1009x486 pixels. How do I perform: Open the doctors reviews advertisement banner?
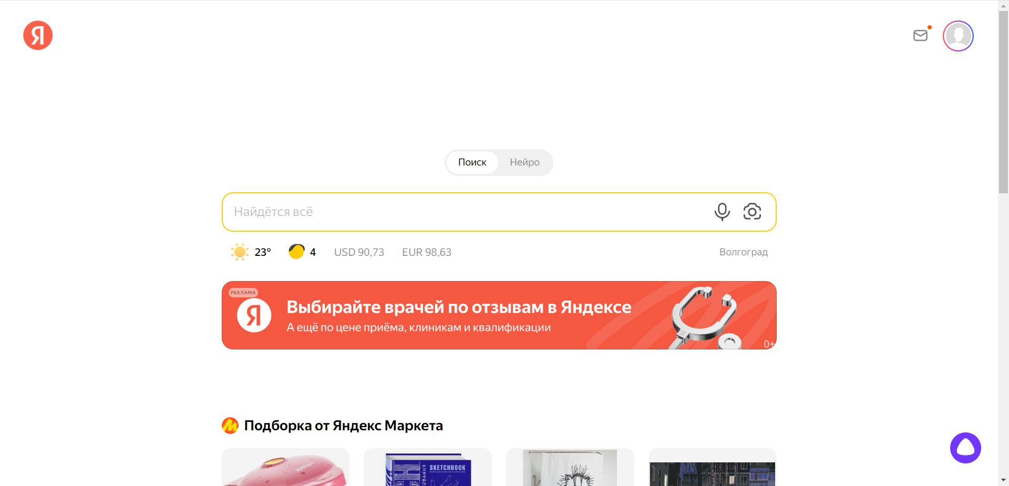click(499, 315)
